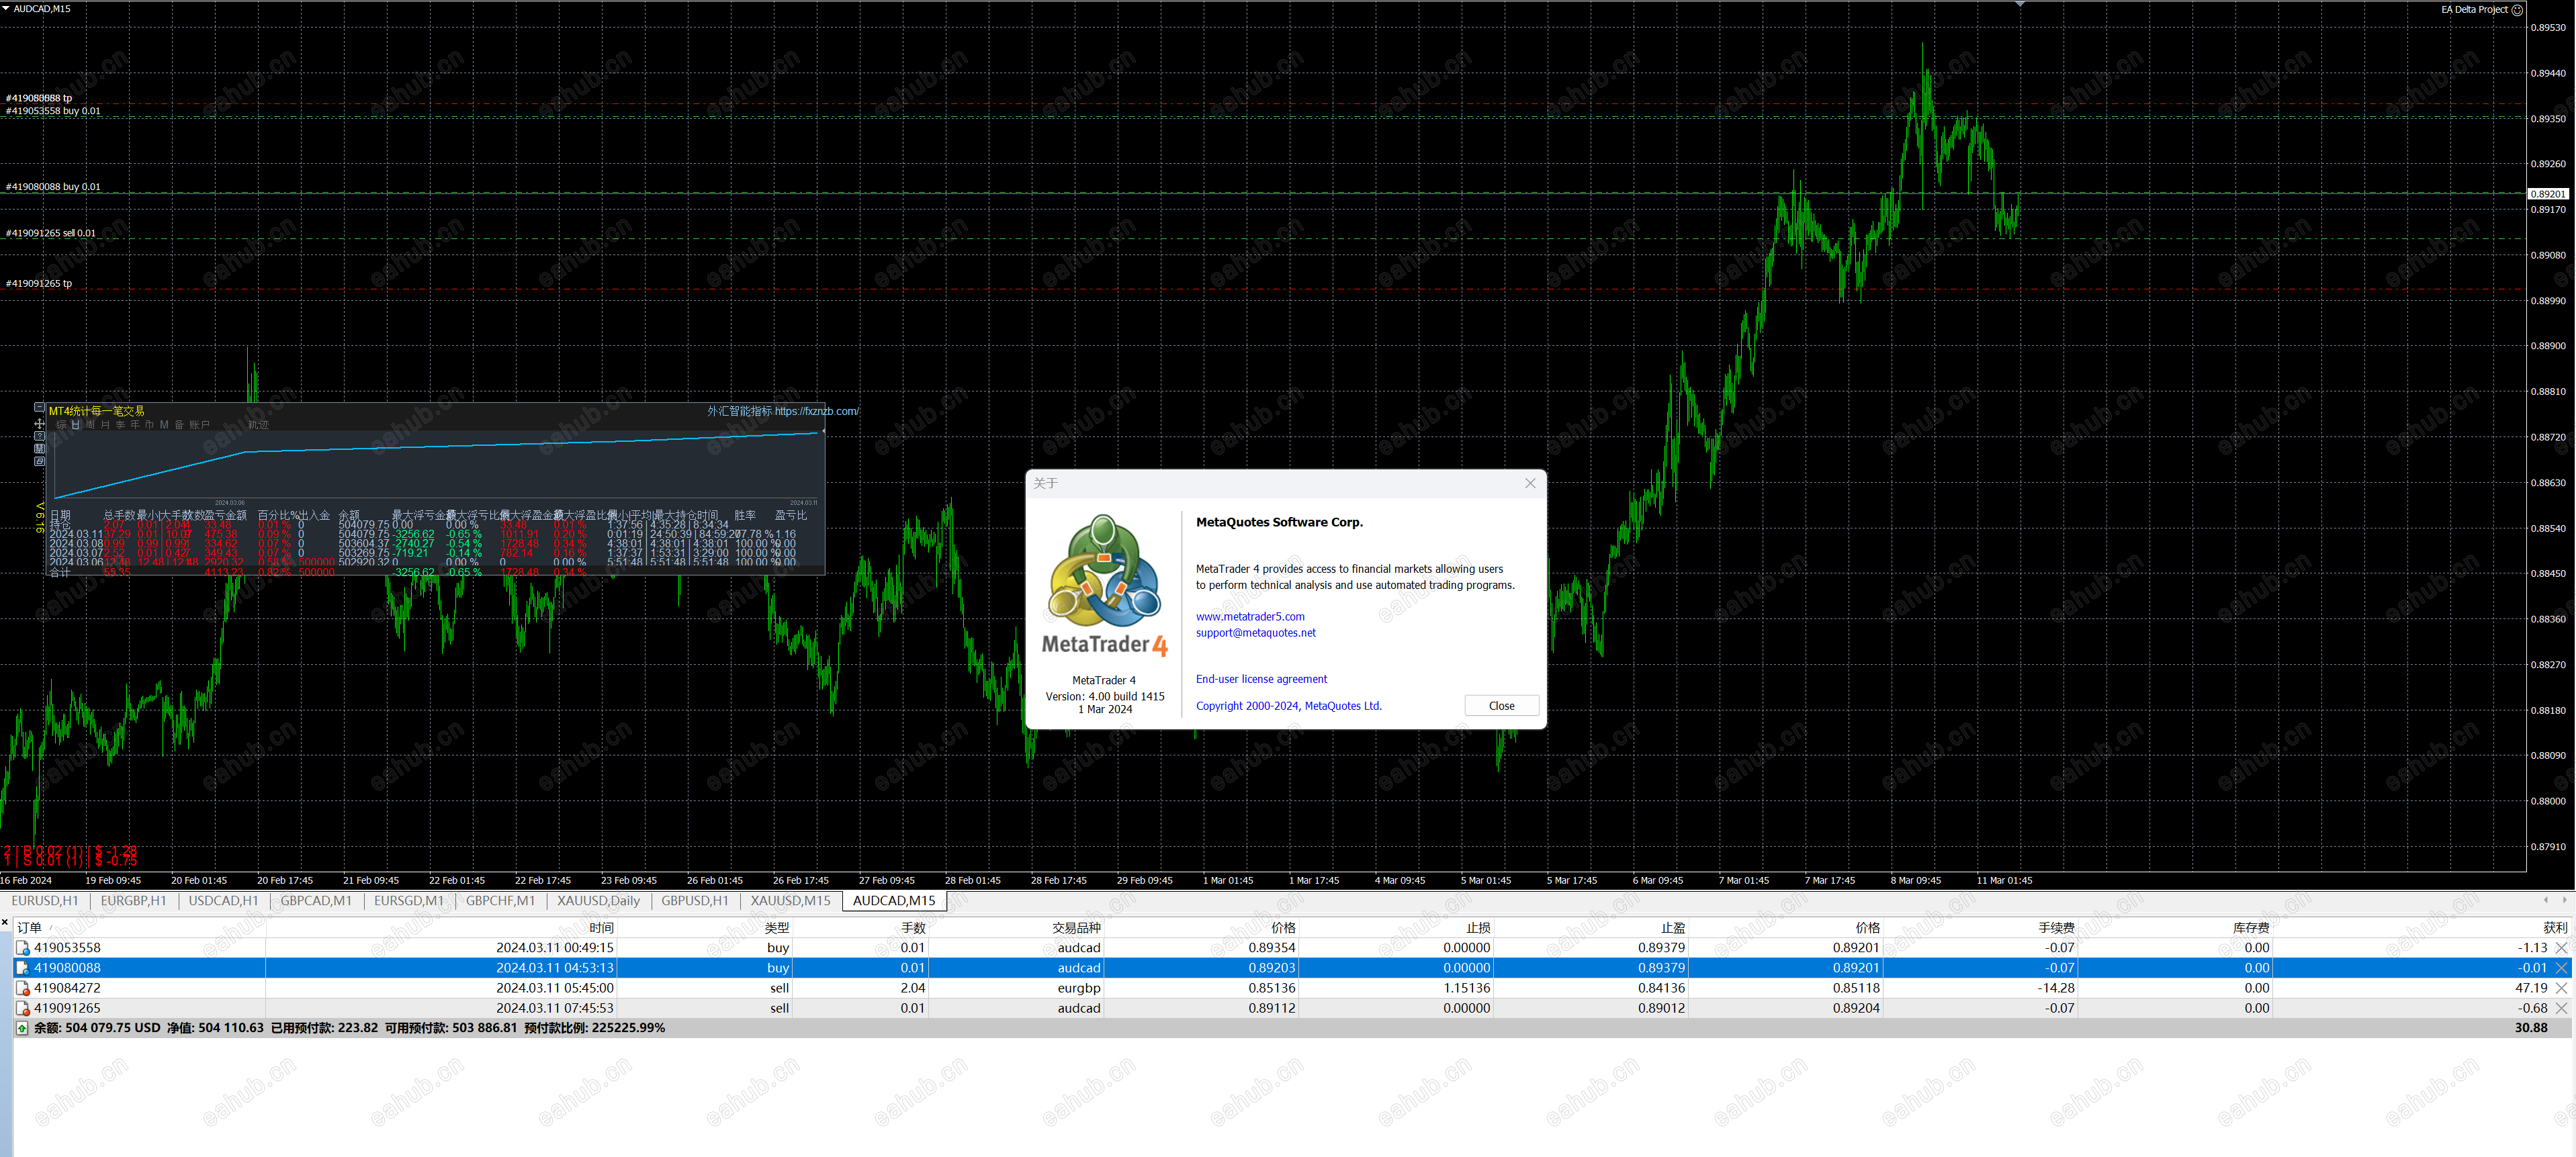Click the 0.89201 current price label on the price scale
The height and width of the screenshot is (1157, 2576).
tap(2547, 194)
